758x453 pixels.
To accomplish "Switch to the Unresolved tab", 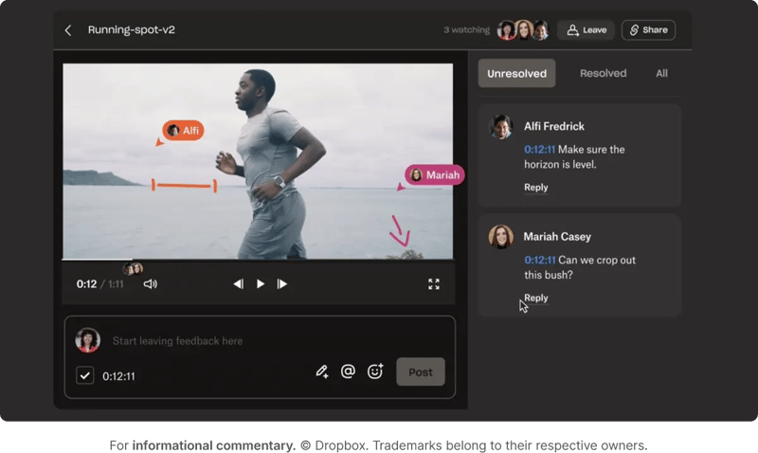I will (x=516, y=74).
